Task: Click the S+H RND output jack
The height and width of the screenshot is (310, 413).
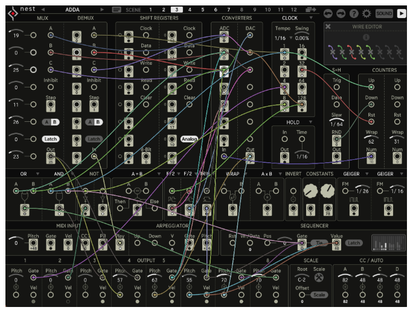Action: pos(336,141)
